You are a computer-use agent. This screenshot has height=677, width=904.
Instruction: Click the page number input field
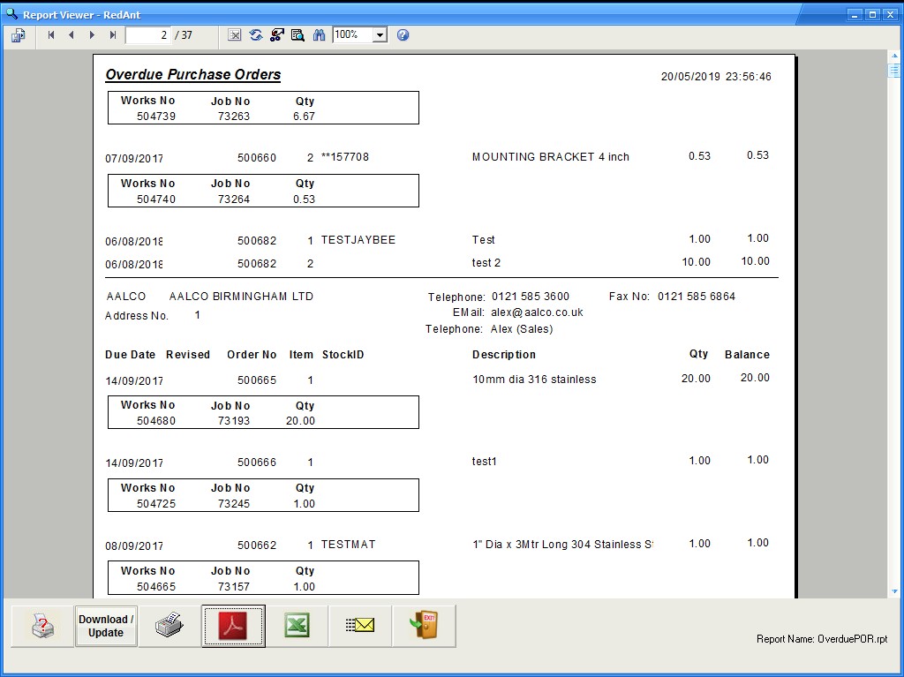[x=147, y=35]
